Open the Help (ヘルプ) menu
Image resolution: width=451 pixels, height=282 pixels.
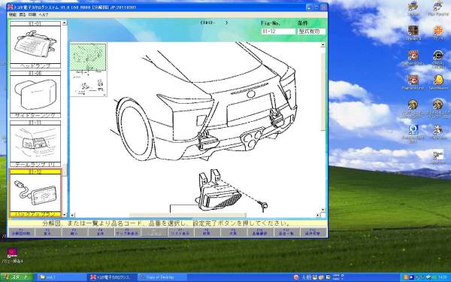[x=44, y=14]
